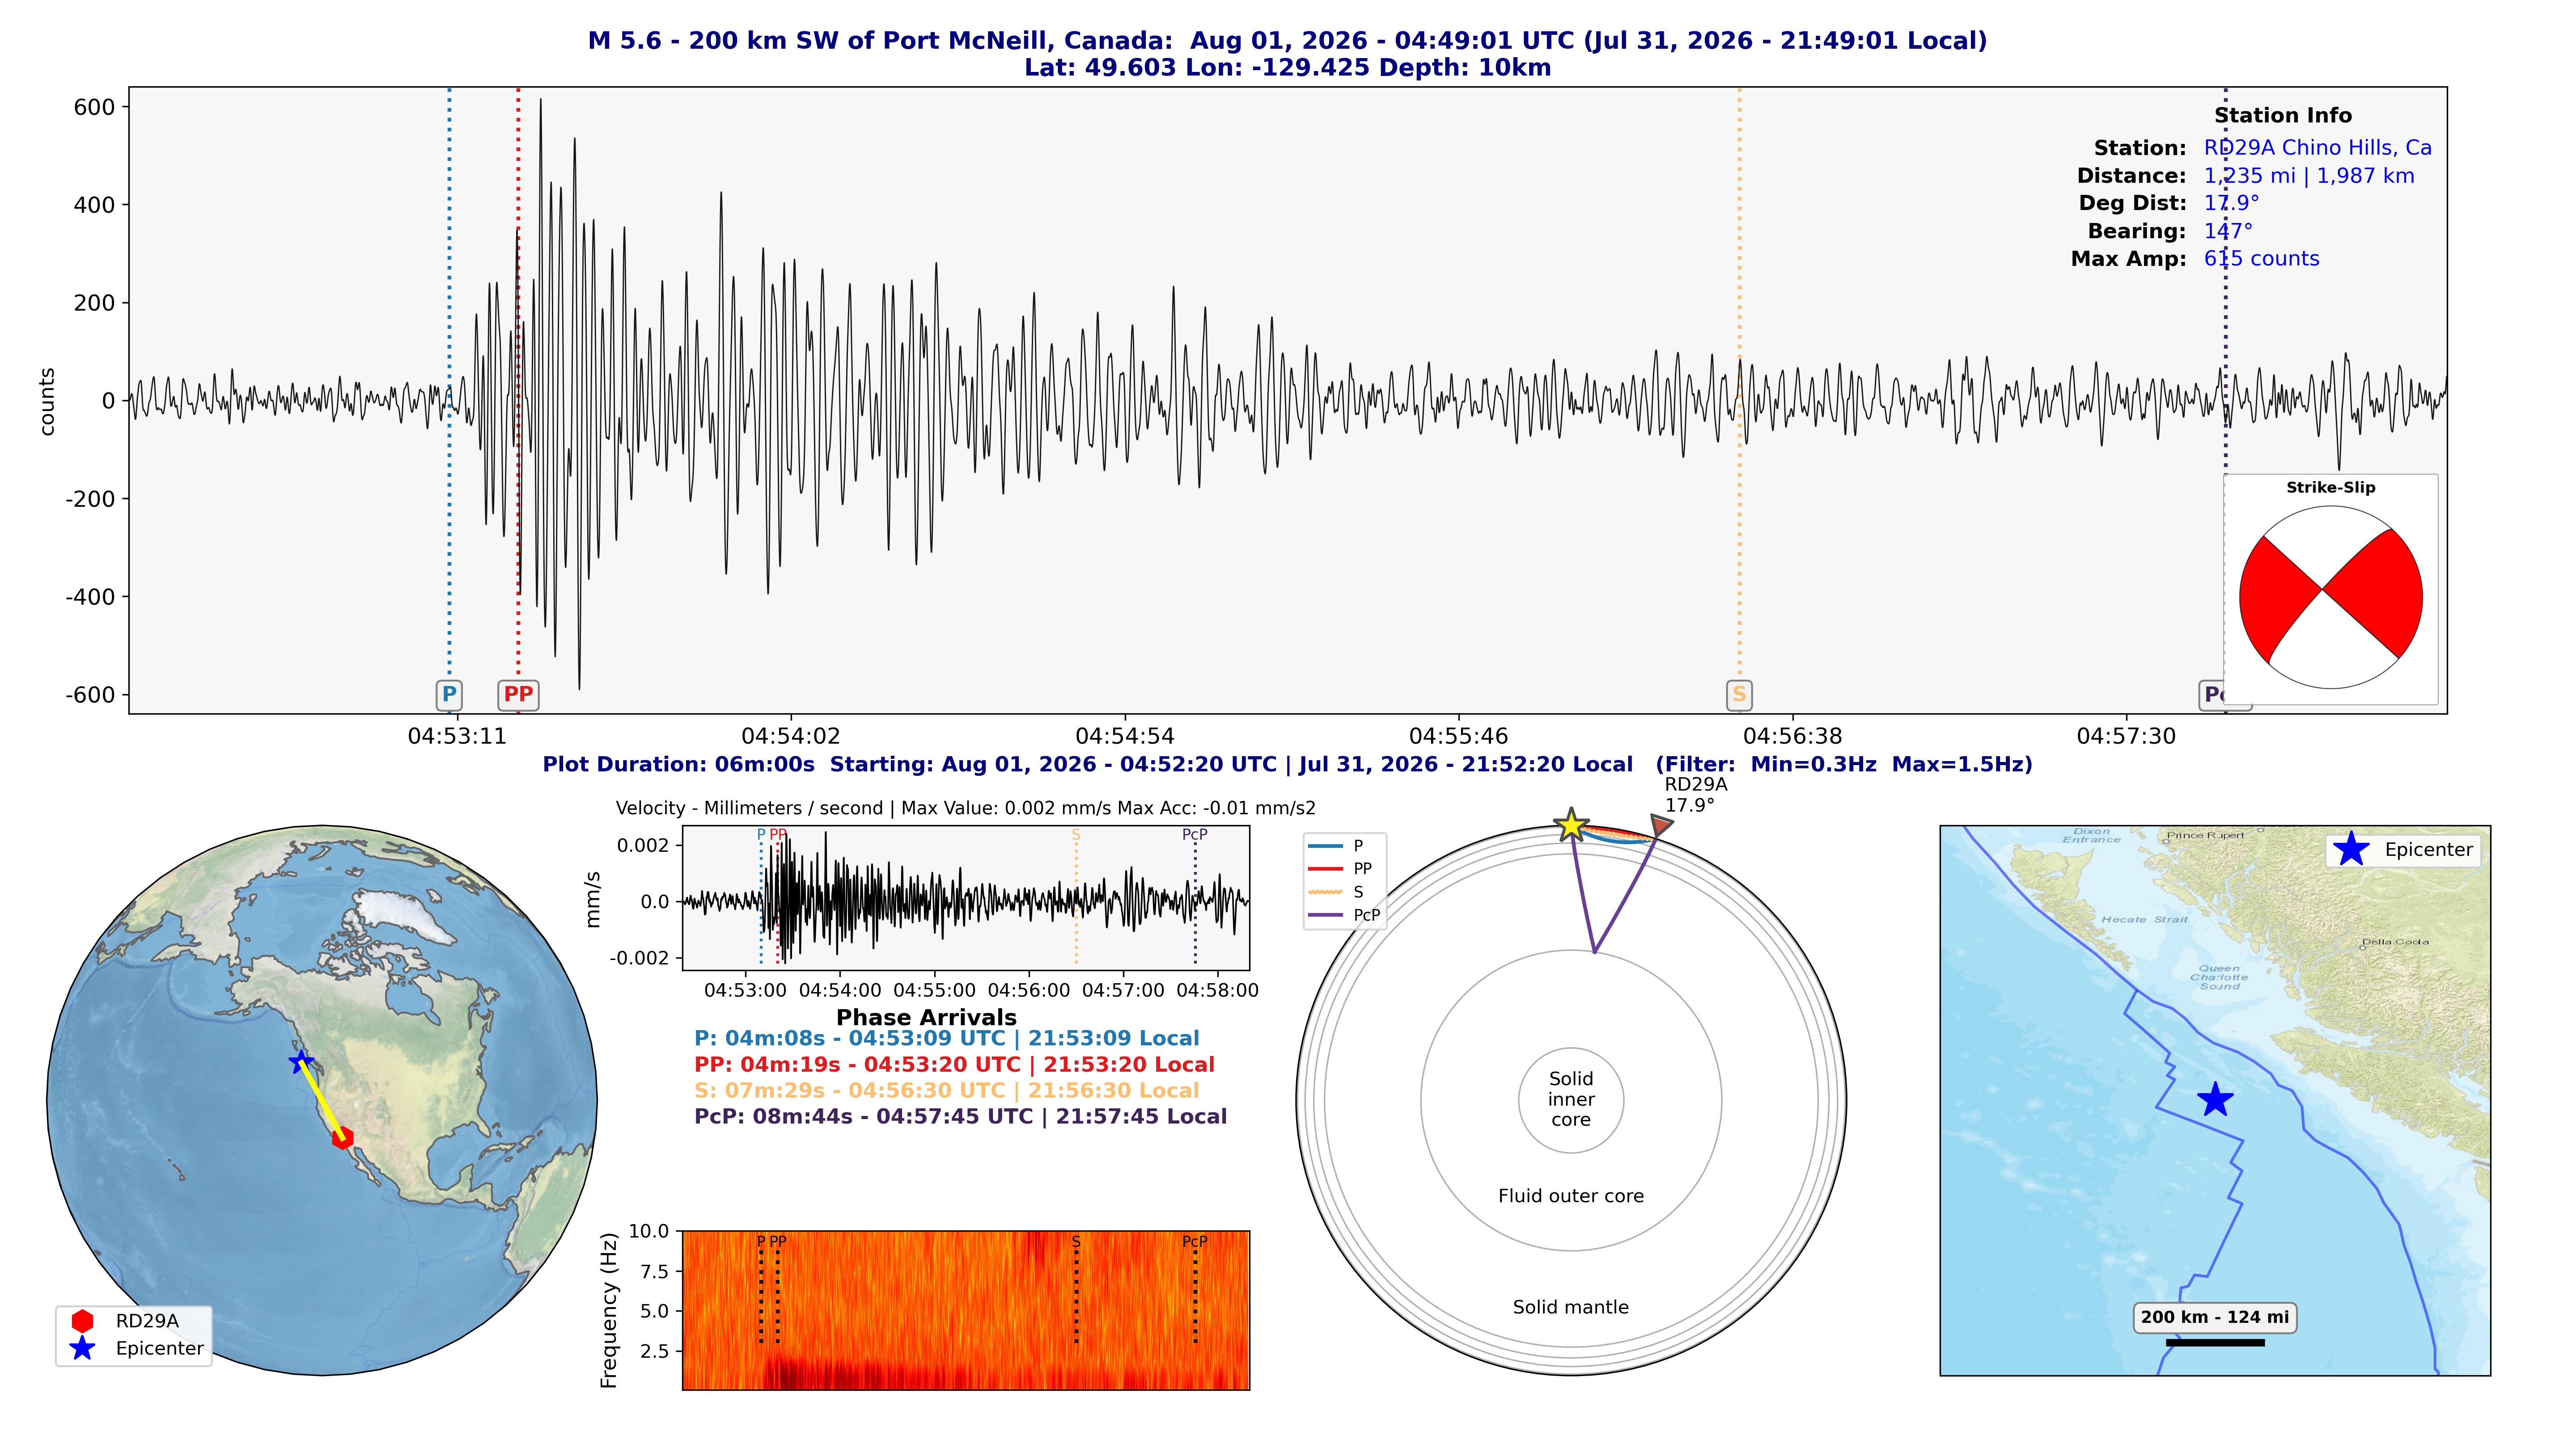This screenshot has height=1448, width=2576.
Task: Click the blue epicenter star on the globe
Action: tap(300, 1061)
